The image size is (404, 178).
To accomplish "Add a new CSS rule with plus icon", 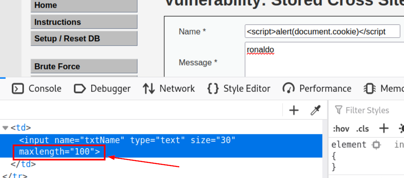I will pos(384,129).
